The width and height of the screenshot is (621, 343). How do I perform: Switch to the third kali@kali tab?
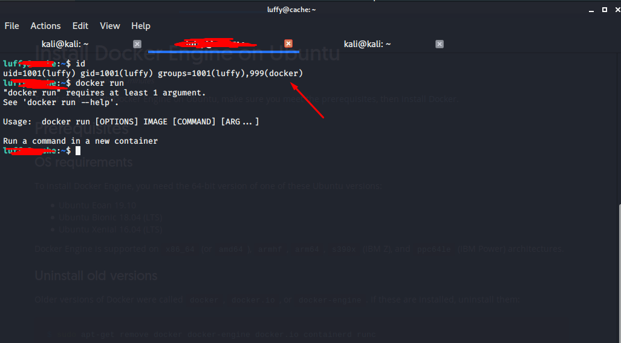click(367, 44)
